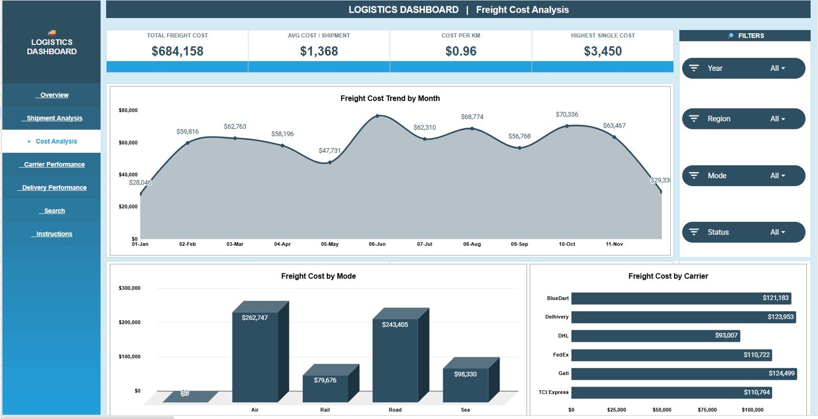Select the Road bar showing $243,405
The image size is (818, 419).
pyautogui.click(x=400, y=355)
